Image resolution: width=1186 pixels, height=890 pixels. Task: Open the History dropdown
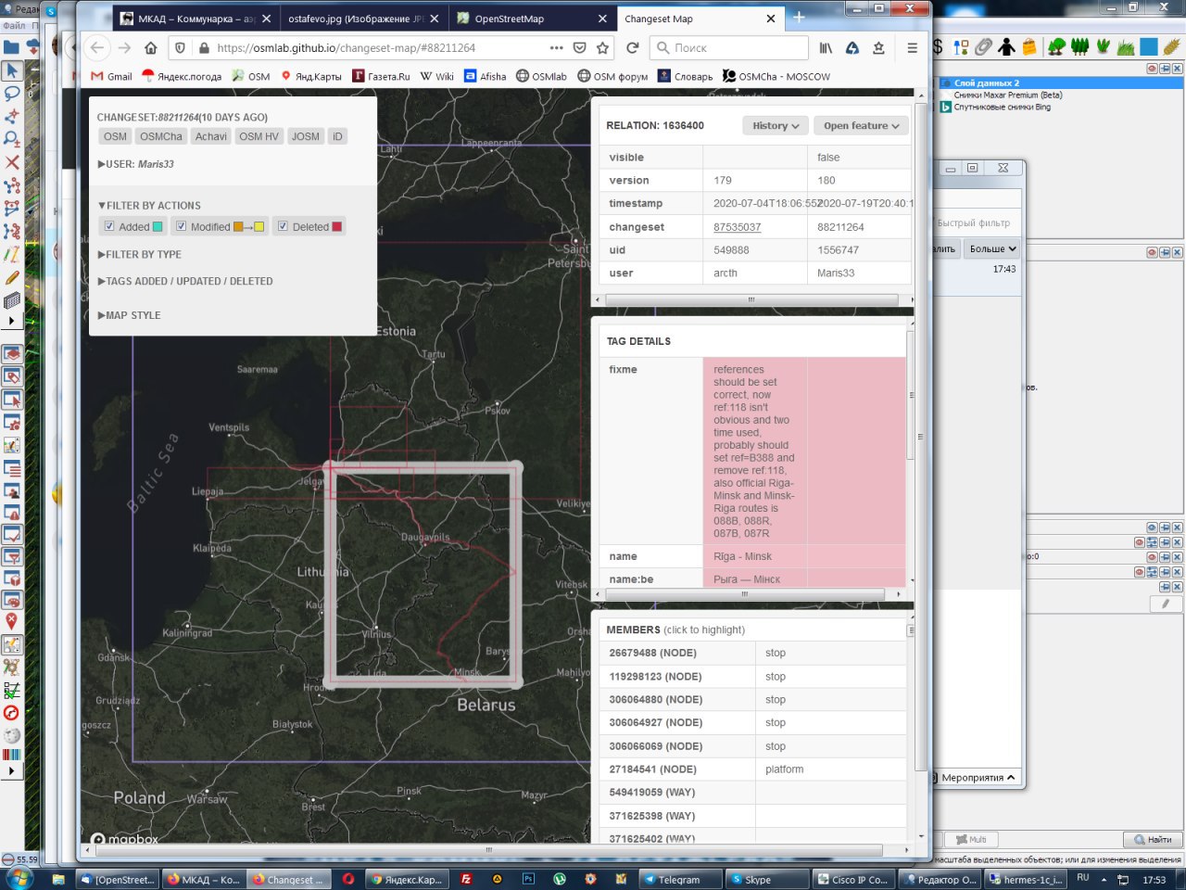coord(776,125)
